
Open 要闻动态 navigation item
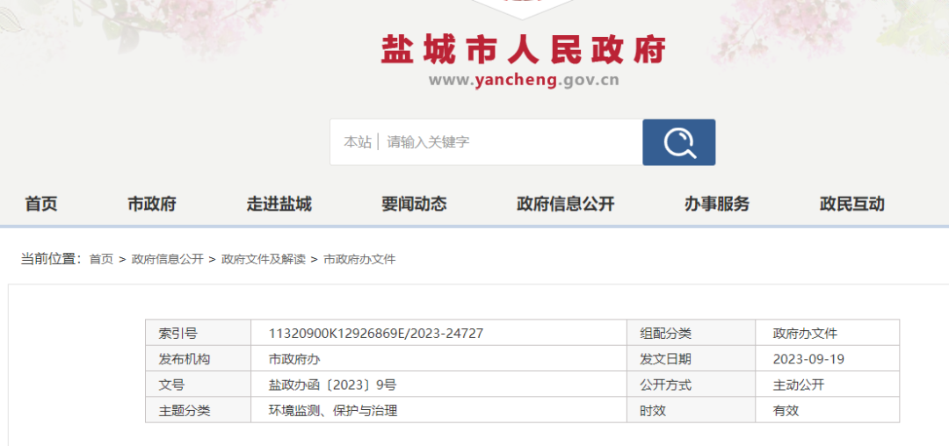[x=414, y=205]
